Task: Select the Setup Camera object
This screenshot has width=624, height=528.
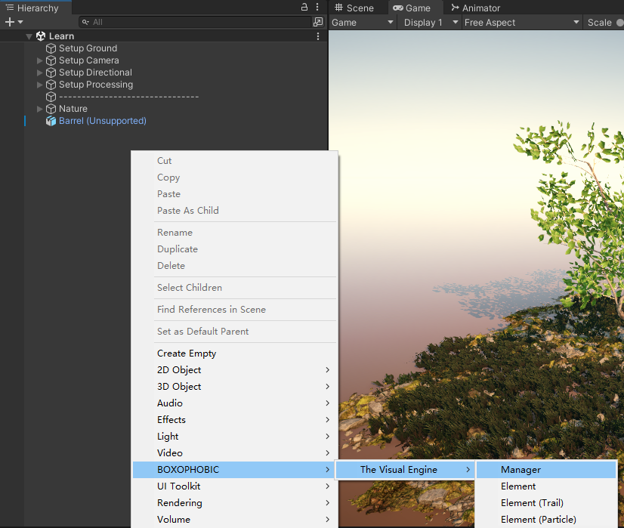Action: [88, 60]
